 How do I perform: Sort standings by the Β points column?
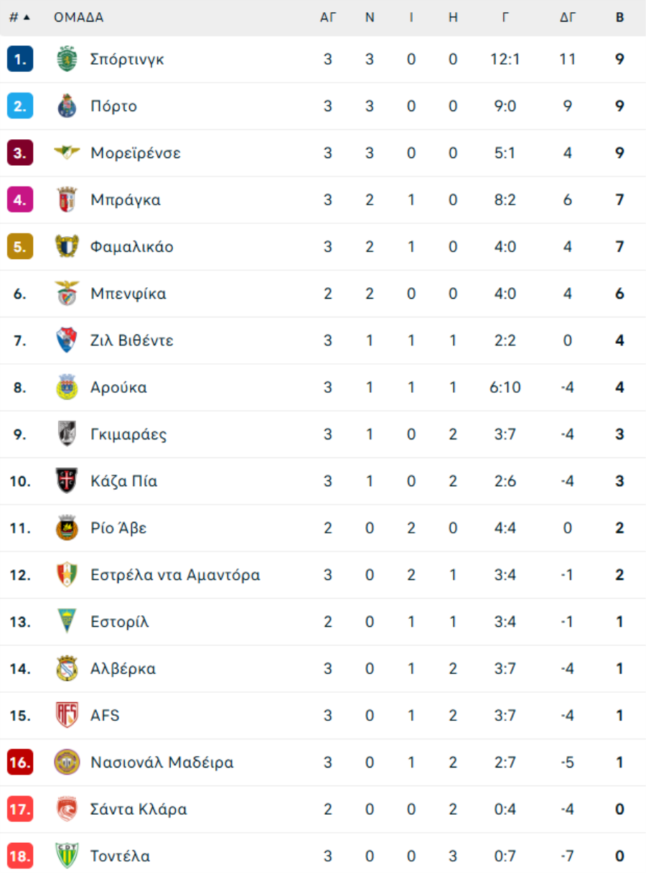[x=619, y=17]
